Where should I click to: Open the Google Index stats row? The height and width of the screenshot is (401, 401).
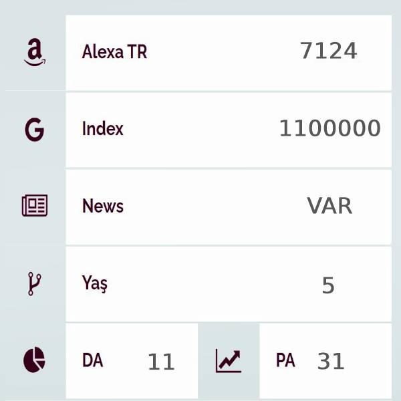click(x=229, y=130)
